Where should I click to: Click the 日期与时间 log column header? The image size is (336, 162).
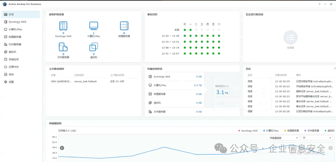point(281,75)
